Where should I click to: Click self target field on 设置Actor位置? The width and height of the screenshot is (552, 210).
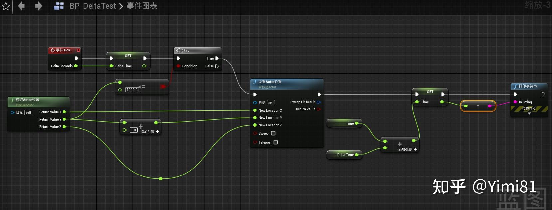pos(271,103)
